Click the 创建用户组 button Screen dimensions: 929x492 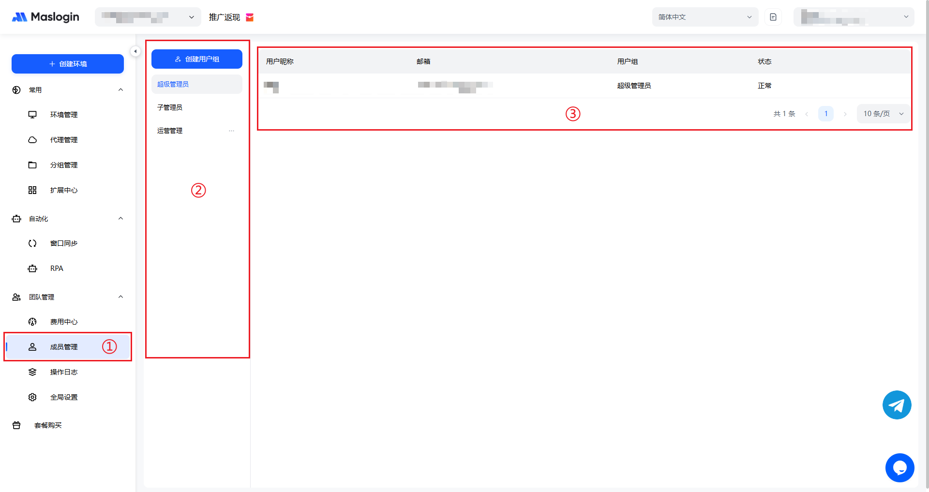(197, 59)
